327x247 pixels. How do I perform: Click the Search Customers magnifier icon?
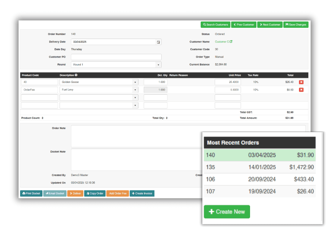point(205,24)
